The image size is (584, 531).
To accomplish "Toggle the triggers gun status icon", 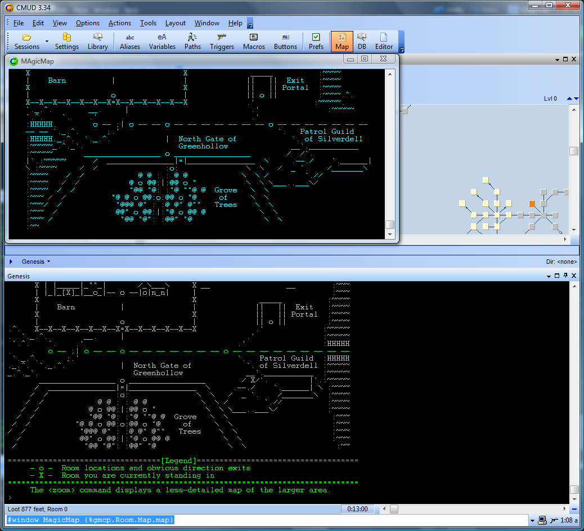I will coord(554,520).
